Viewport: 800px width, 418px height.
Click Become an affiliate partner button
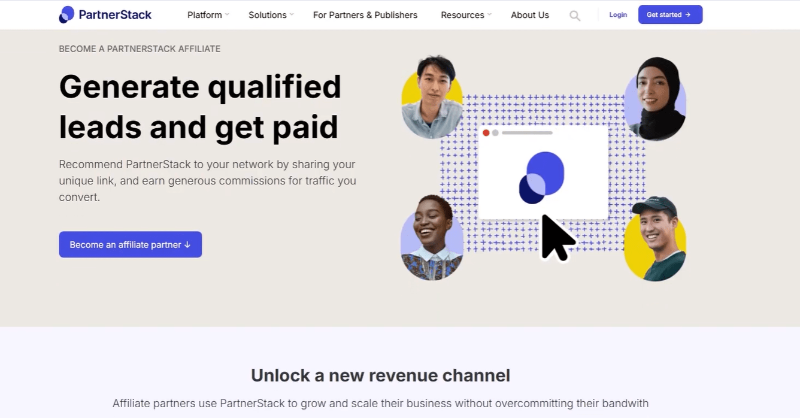click(130, 244)
